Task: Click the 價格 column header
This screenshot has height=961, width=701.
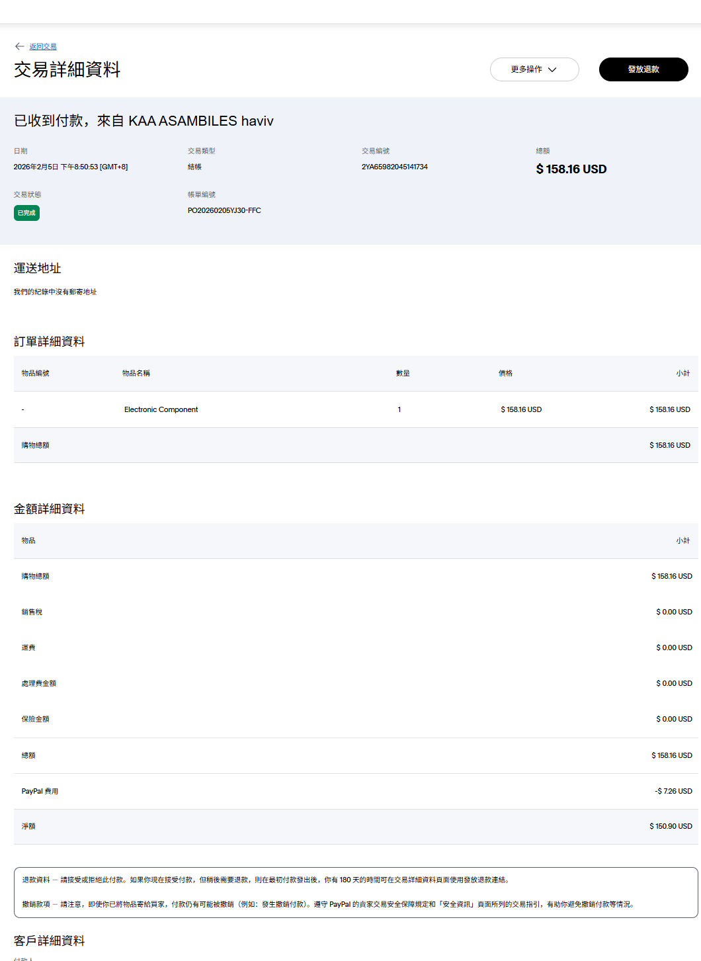Action: pos(505,373)
